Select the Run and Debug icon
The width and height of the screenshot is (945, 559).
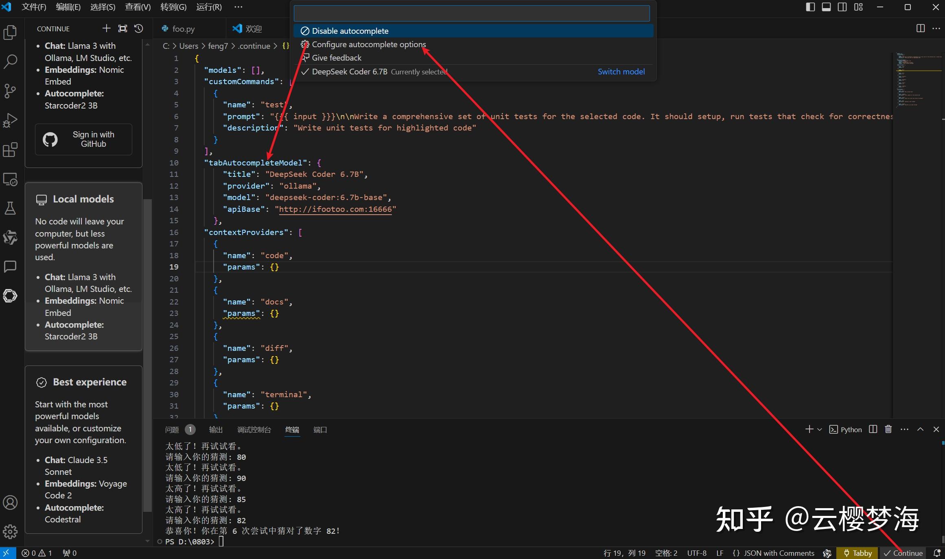(10, 120)
